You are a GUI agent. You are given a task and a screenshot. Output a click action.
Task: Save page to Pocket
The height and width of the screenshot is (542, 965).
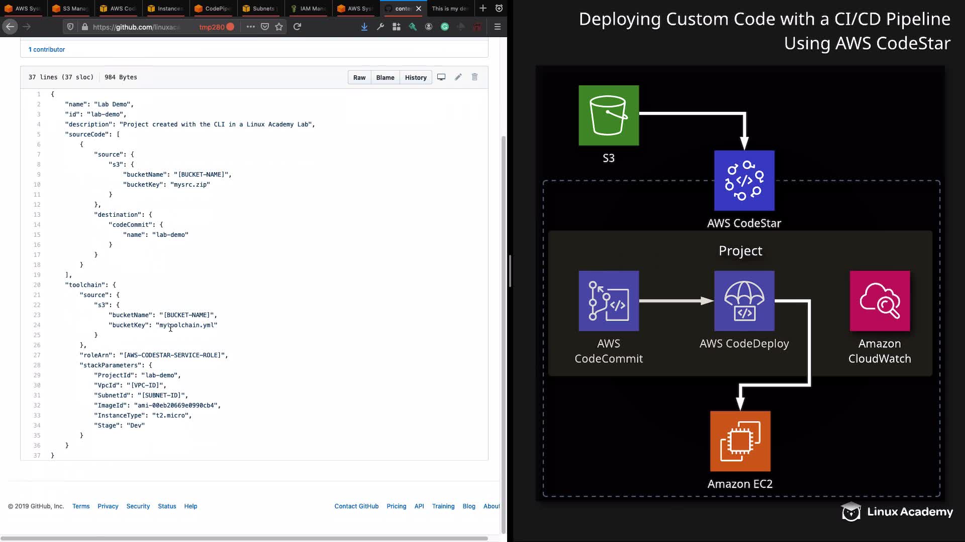pyautogui.click(x=265, y=27)
